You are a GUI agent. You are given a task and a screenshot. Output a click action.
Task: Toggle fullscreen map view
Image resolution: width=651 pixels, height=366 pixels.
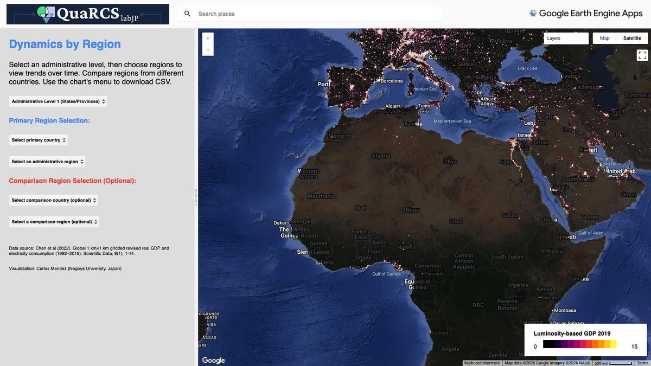pos(642,55)
